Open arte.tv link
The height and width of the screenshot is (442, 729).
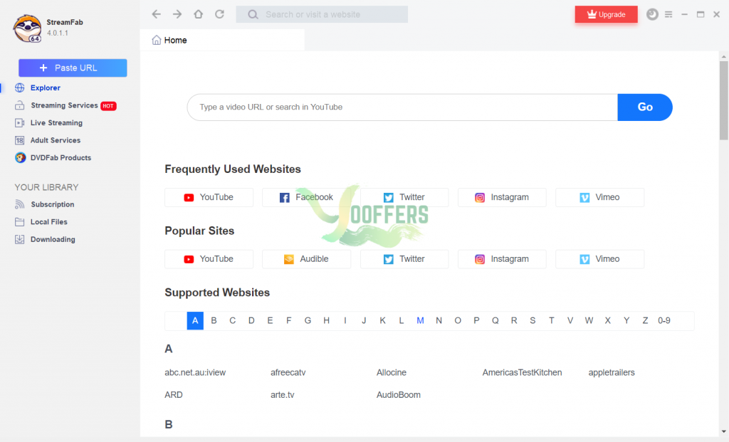coord(282,395)
